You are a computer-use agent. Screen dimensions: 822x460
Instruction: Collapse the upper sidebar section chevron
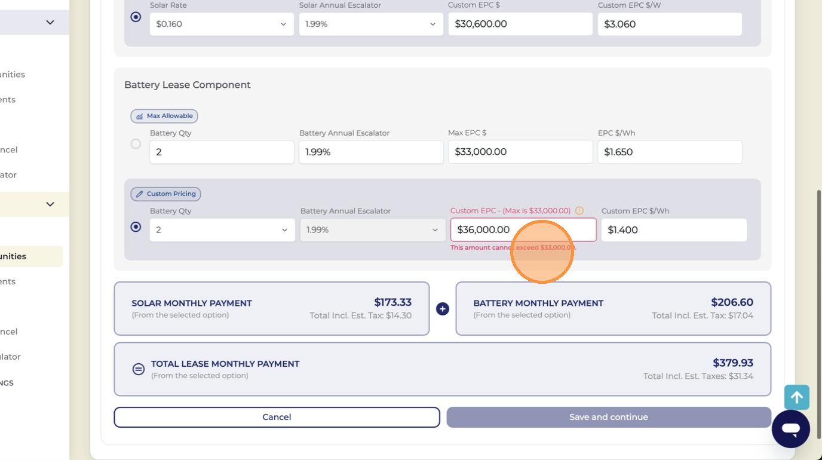click(50, 22)
